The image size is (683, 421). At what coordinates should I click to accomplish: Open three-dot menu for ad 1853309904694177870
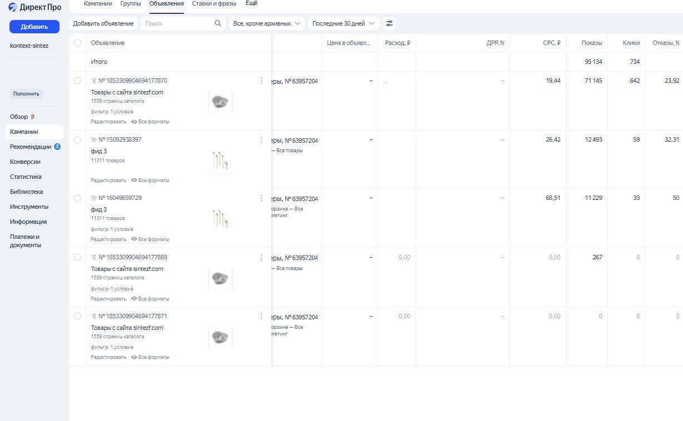pos(261,81)
